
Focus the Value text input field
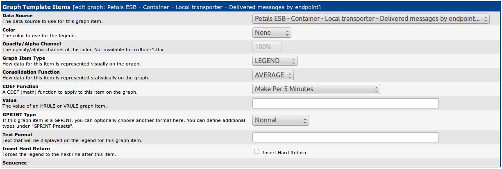coord(345,103)
